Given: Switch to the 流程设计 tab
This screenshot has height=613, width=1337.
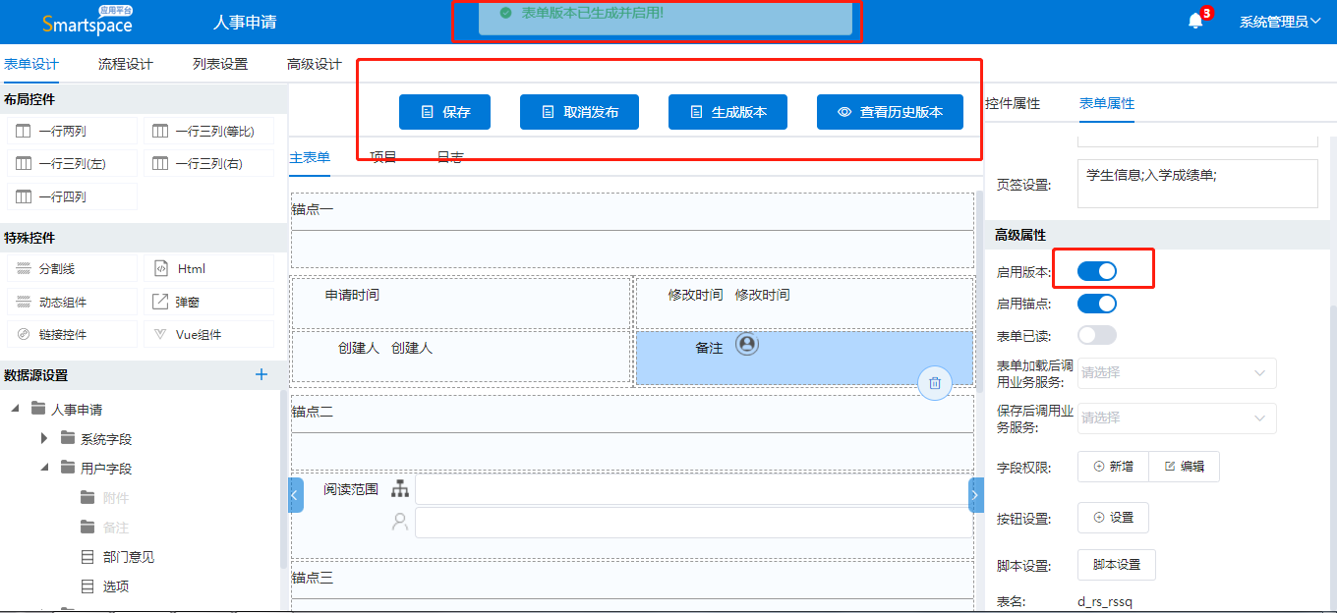Looking at the screenshot, I should (x=126, y=64).
